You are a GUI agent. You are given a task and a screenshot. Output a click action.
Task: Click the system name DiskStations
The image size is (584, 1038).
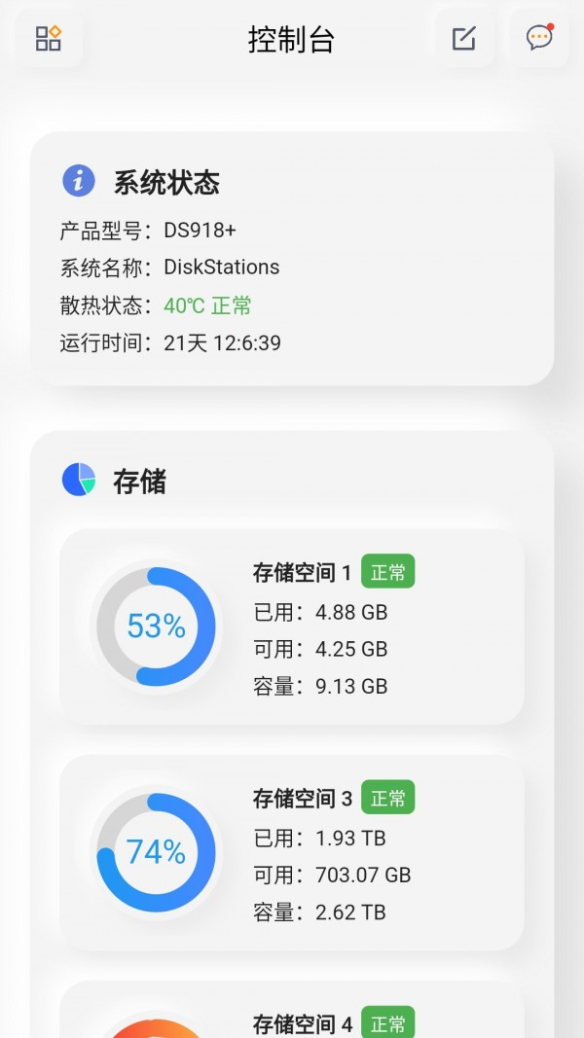tap(222, 267)
